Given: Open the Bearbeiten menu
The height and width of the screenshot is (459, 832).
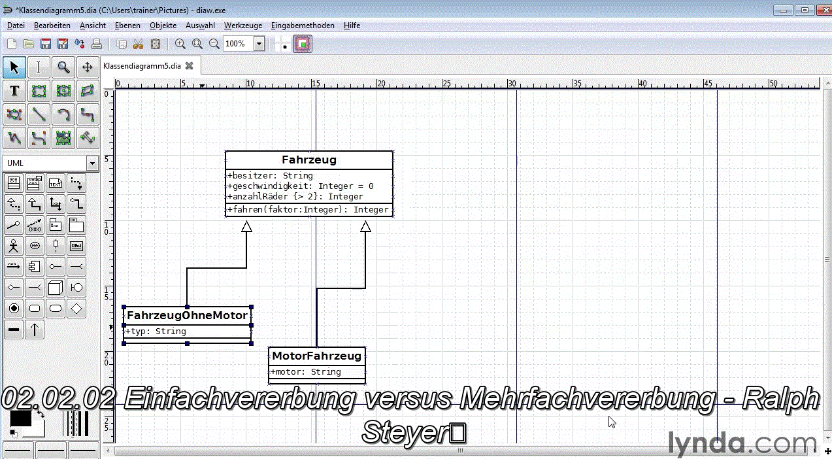Looking at the screenshot, I should click(52, 25).
